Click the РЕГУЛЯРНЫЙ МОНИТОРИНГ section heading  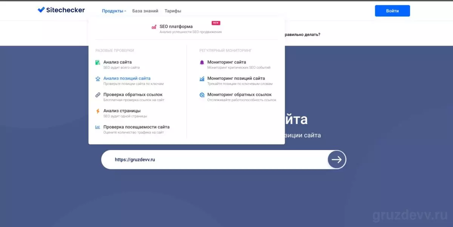(225, 50)
